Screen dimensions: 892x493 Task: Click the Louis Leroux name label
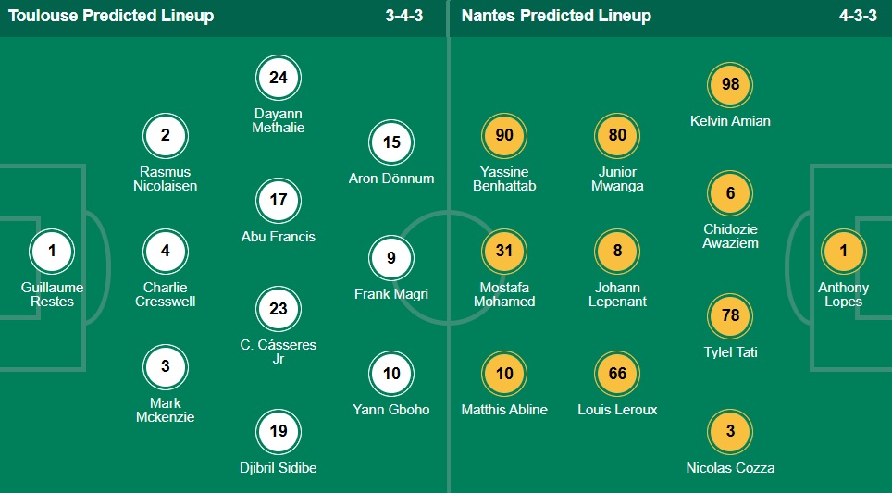[617, 409]
